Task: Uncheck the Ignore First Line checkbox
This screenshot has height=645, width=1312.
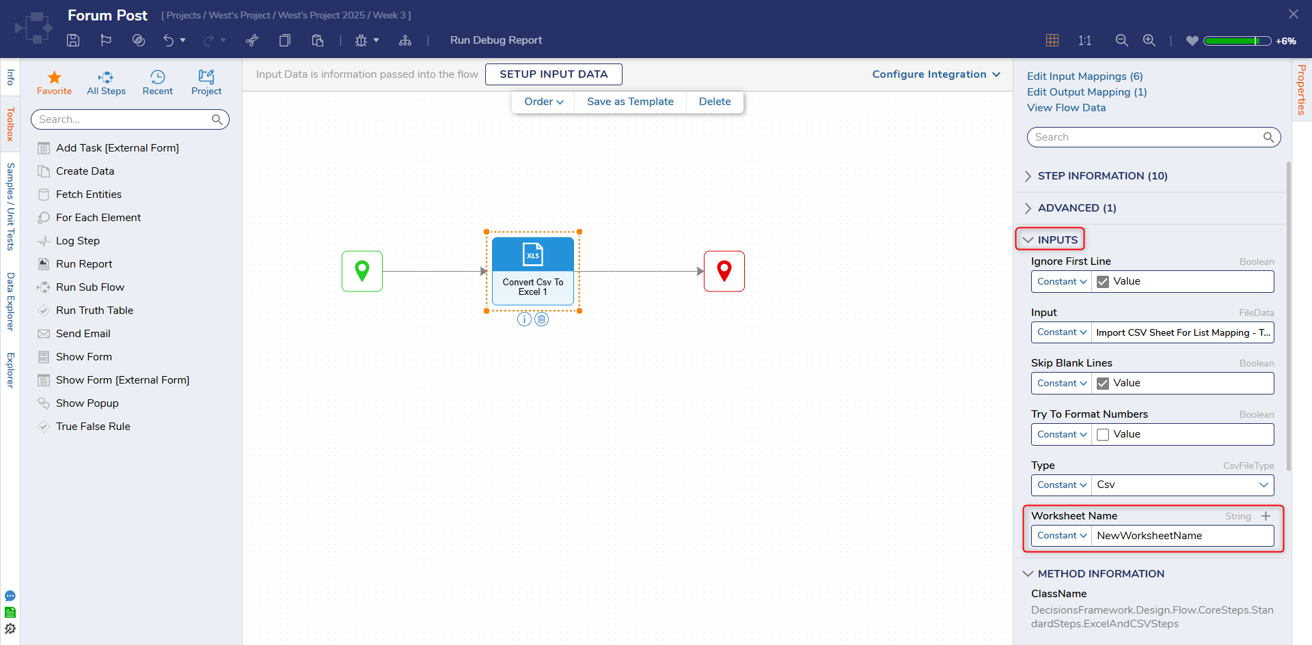Action: tap(1103, 282)
